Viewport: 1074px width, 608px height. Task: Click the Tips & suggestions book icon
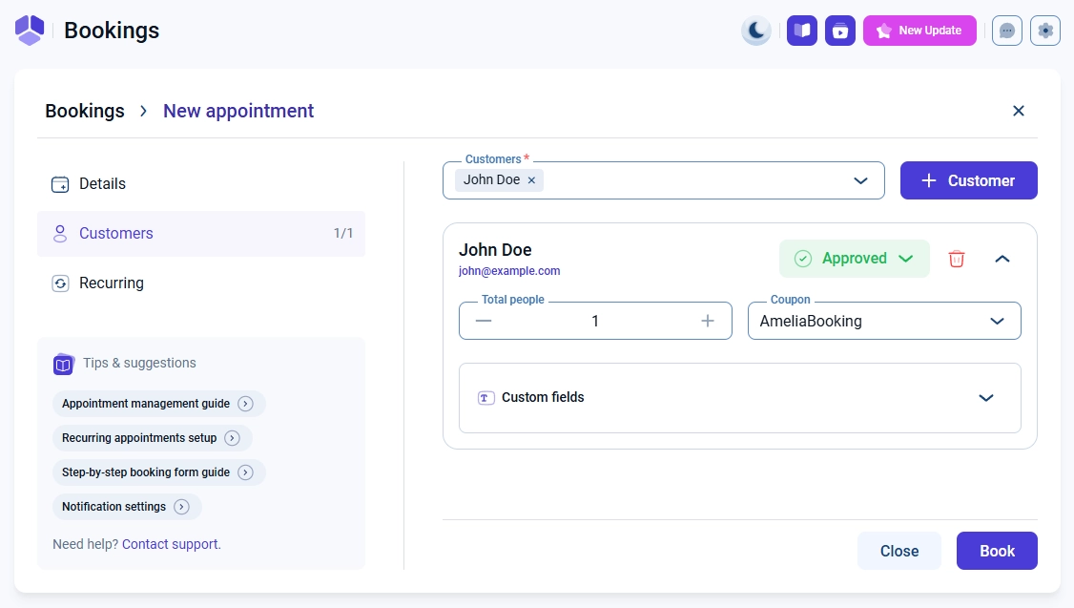pos(63,364)
